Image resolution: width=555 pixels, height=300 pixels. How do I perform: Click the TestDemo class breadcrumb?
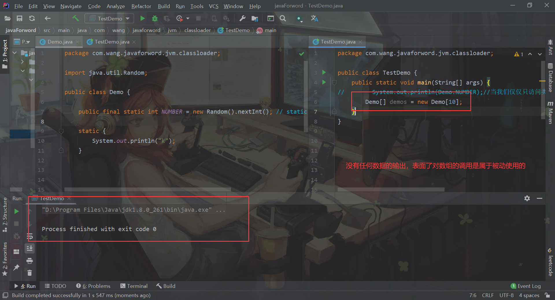coord(234,30)
